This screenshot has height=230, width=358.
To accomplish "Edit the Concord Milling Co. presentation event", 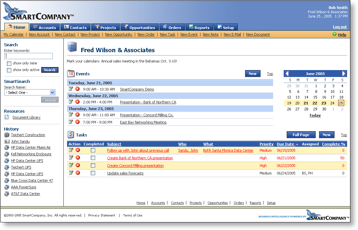I will click(x=71, y=115).
